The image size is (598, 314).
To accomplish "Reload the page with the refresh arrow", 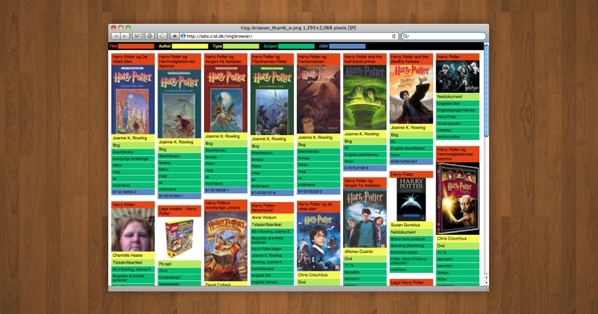I will tap(394, 36).
